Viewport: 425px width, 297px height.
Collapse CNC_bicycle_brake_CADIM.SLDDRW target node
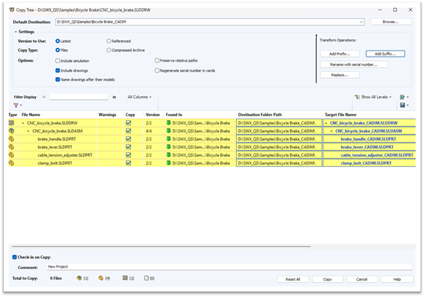tap(326, 123)
